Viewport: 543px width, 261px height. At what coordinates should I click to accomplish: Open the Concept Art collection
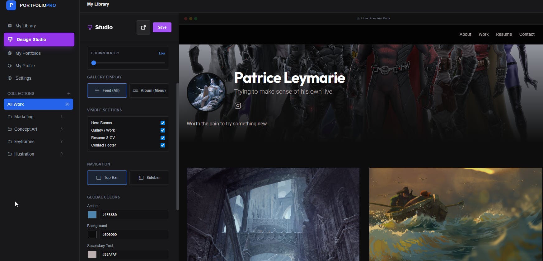38,129
